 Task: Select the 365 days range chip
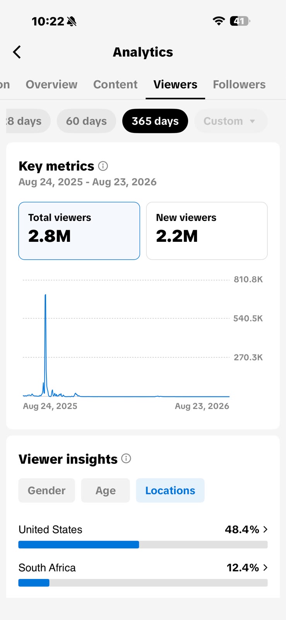pos(155,121)
